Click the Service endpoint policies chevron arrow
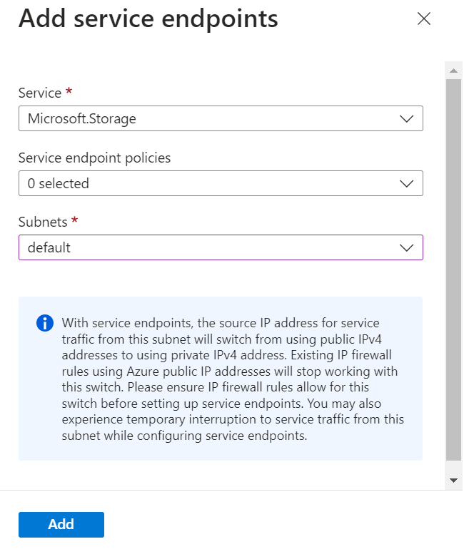This screenshot has width=464, height=554. click(407, 183)
